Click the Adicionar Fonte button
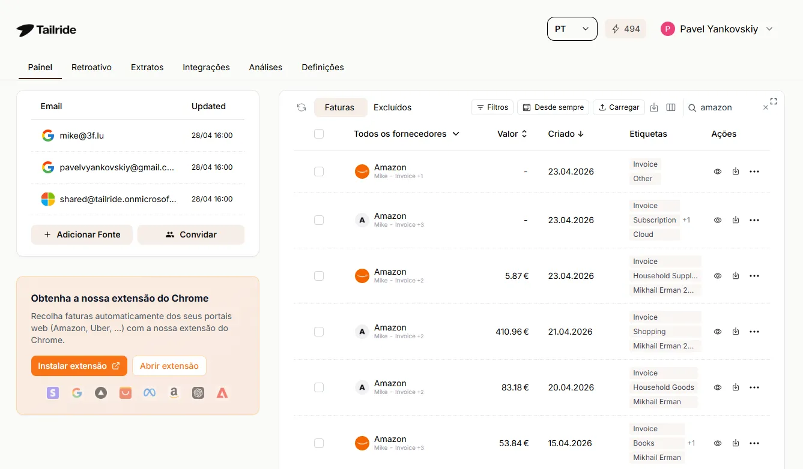 tap(82, 235)
